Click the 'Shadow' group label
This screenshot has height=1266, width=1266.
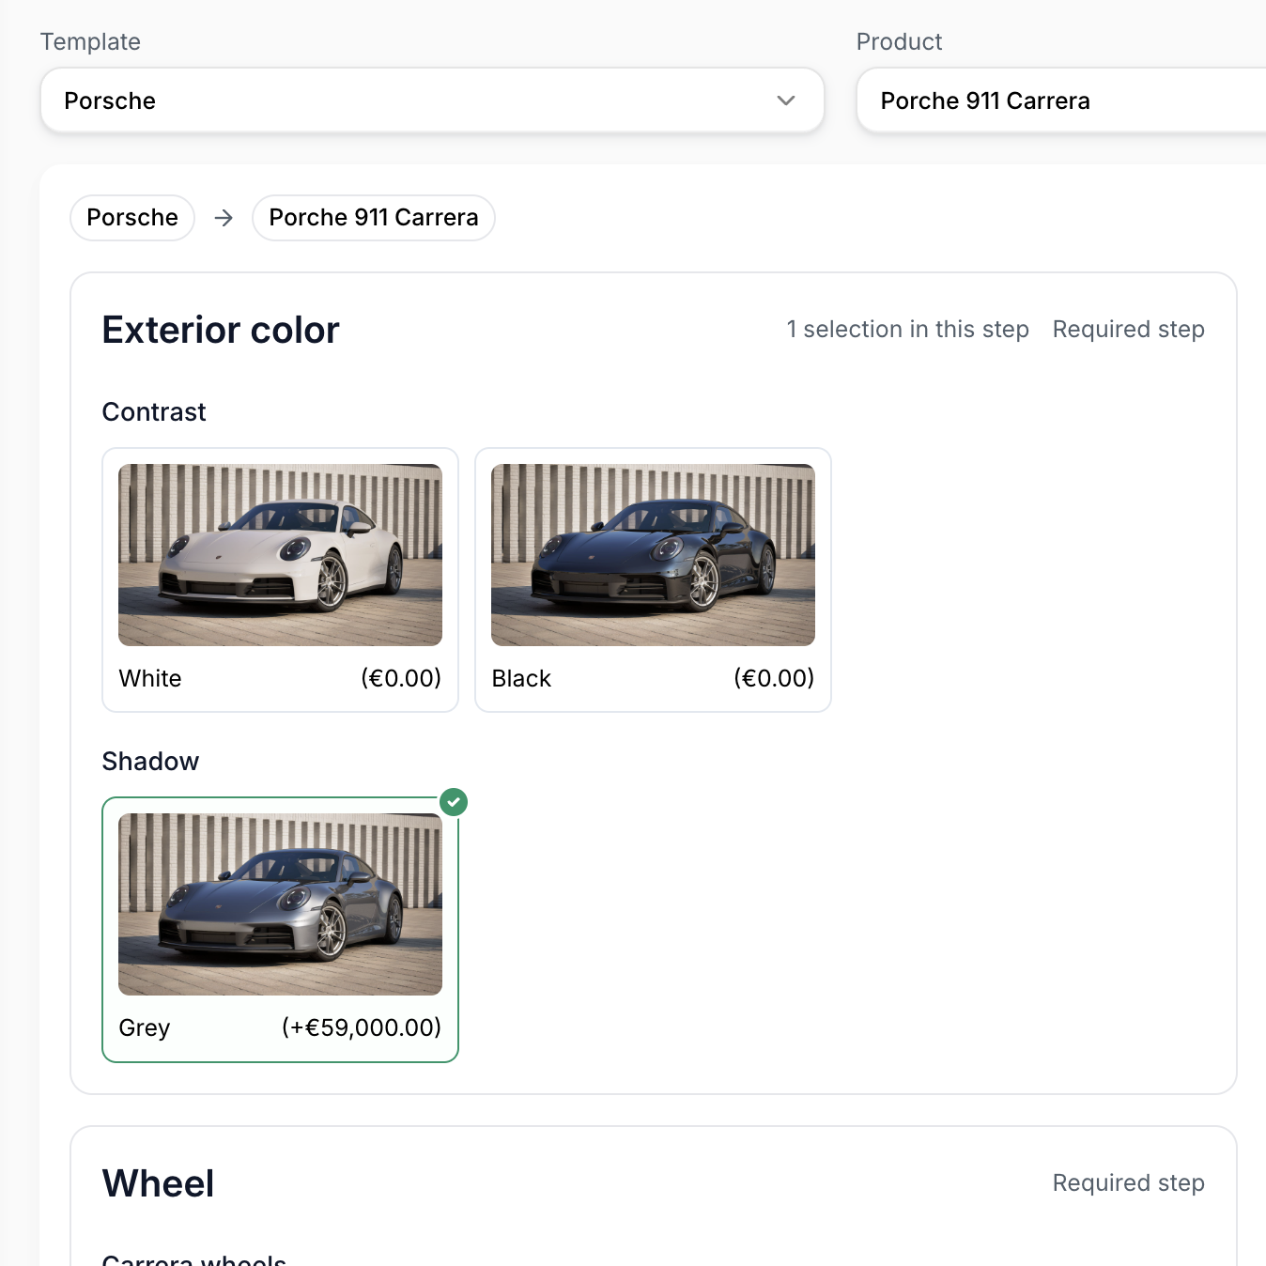coord(151,762)
